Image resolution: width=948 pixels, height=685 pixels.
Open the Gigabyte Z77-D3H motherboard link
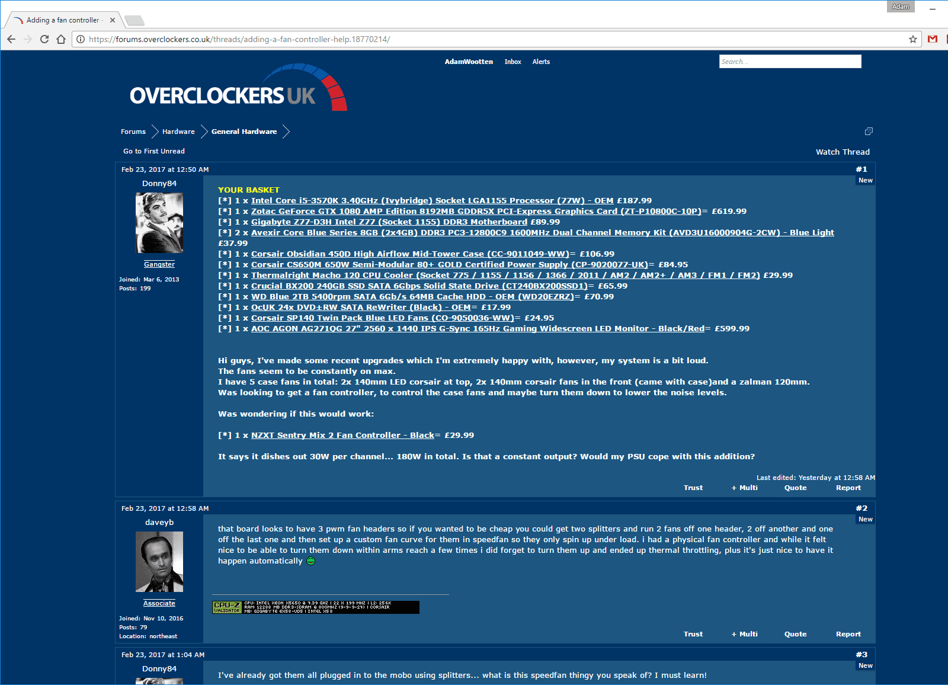[389, 222]
